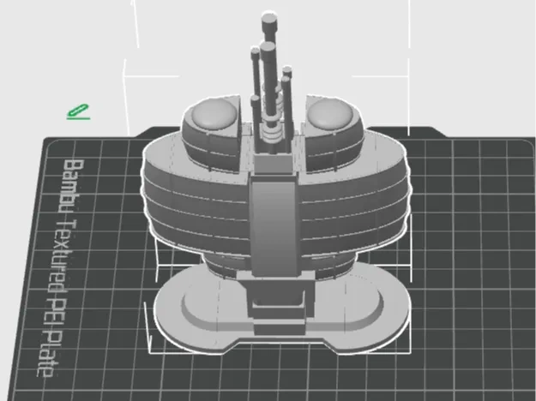Click the left lobe of the model's base
The width and height of the screenshot is (536, 401).
(189, 308)
